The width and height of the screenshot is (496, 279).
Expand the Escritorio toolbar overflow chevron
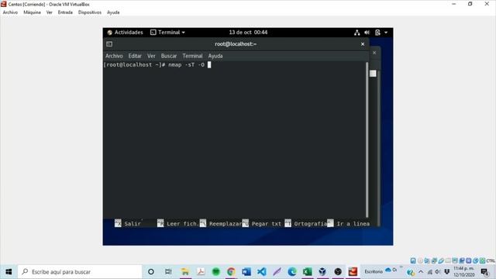(401, 267)
